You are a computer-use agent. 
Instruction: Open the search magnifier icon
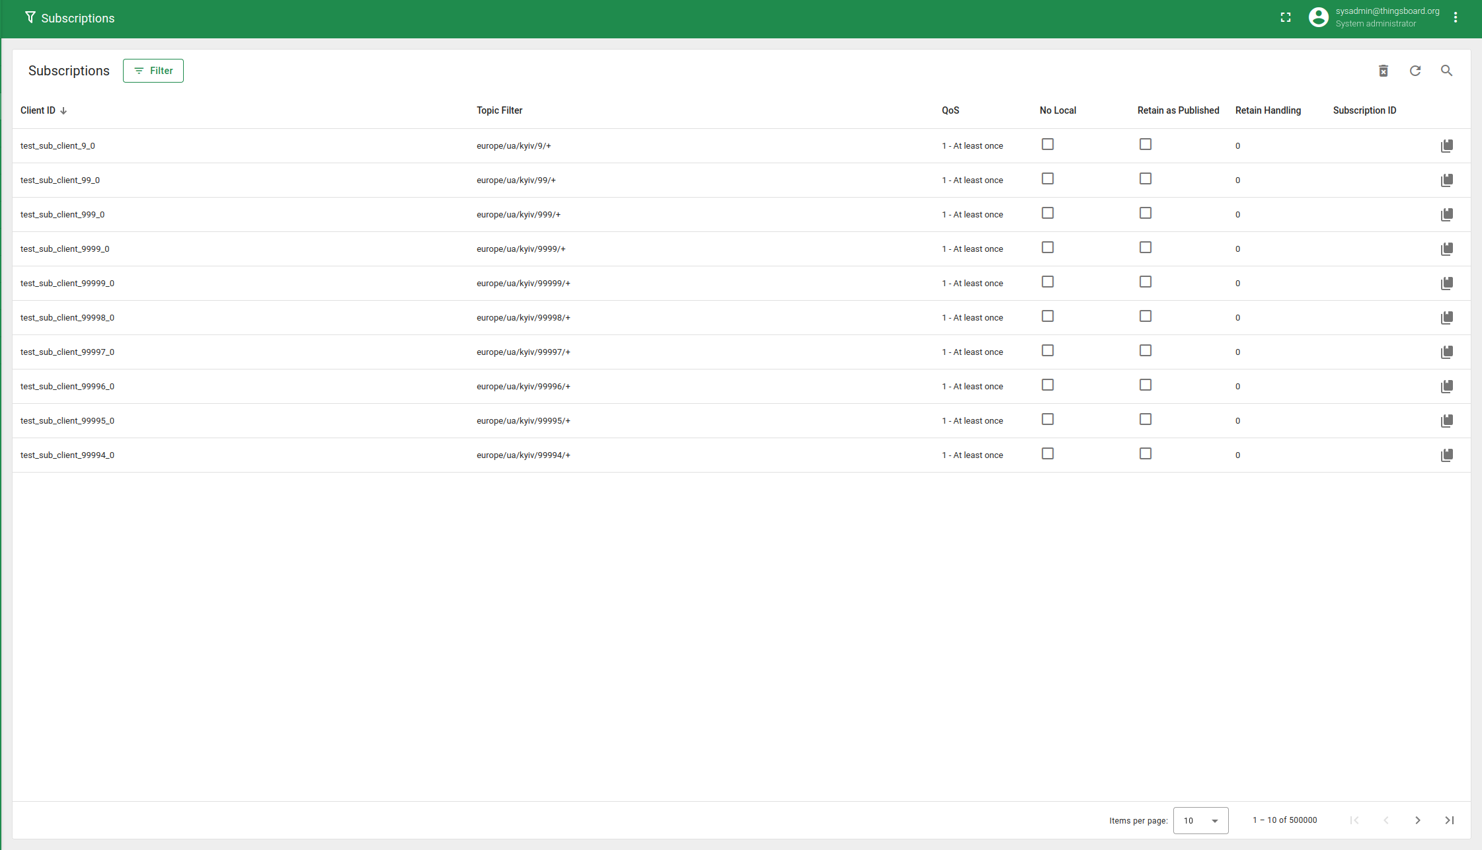click(1446, 71)
